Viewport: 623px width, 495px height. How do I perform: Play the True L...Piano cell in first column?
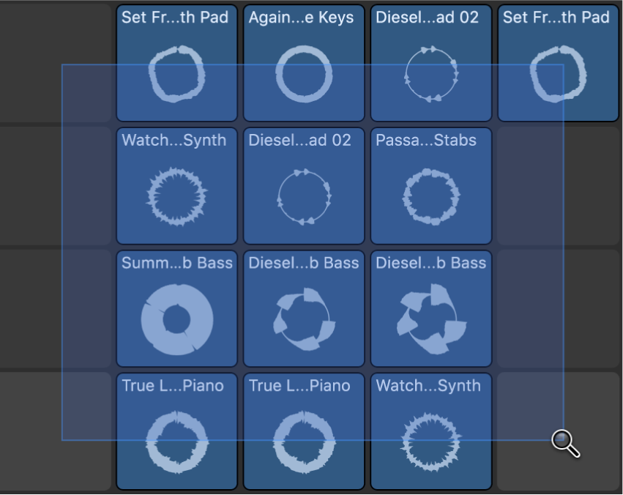tap(176, 431)
